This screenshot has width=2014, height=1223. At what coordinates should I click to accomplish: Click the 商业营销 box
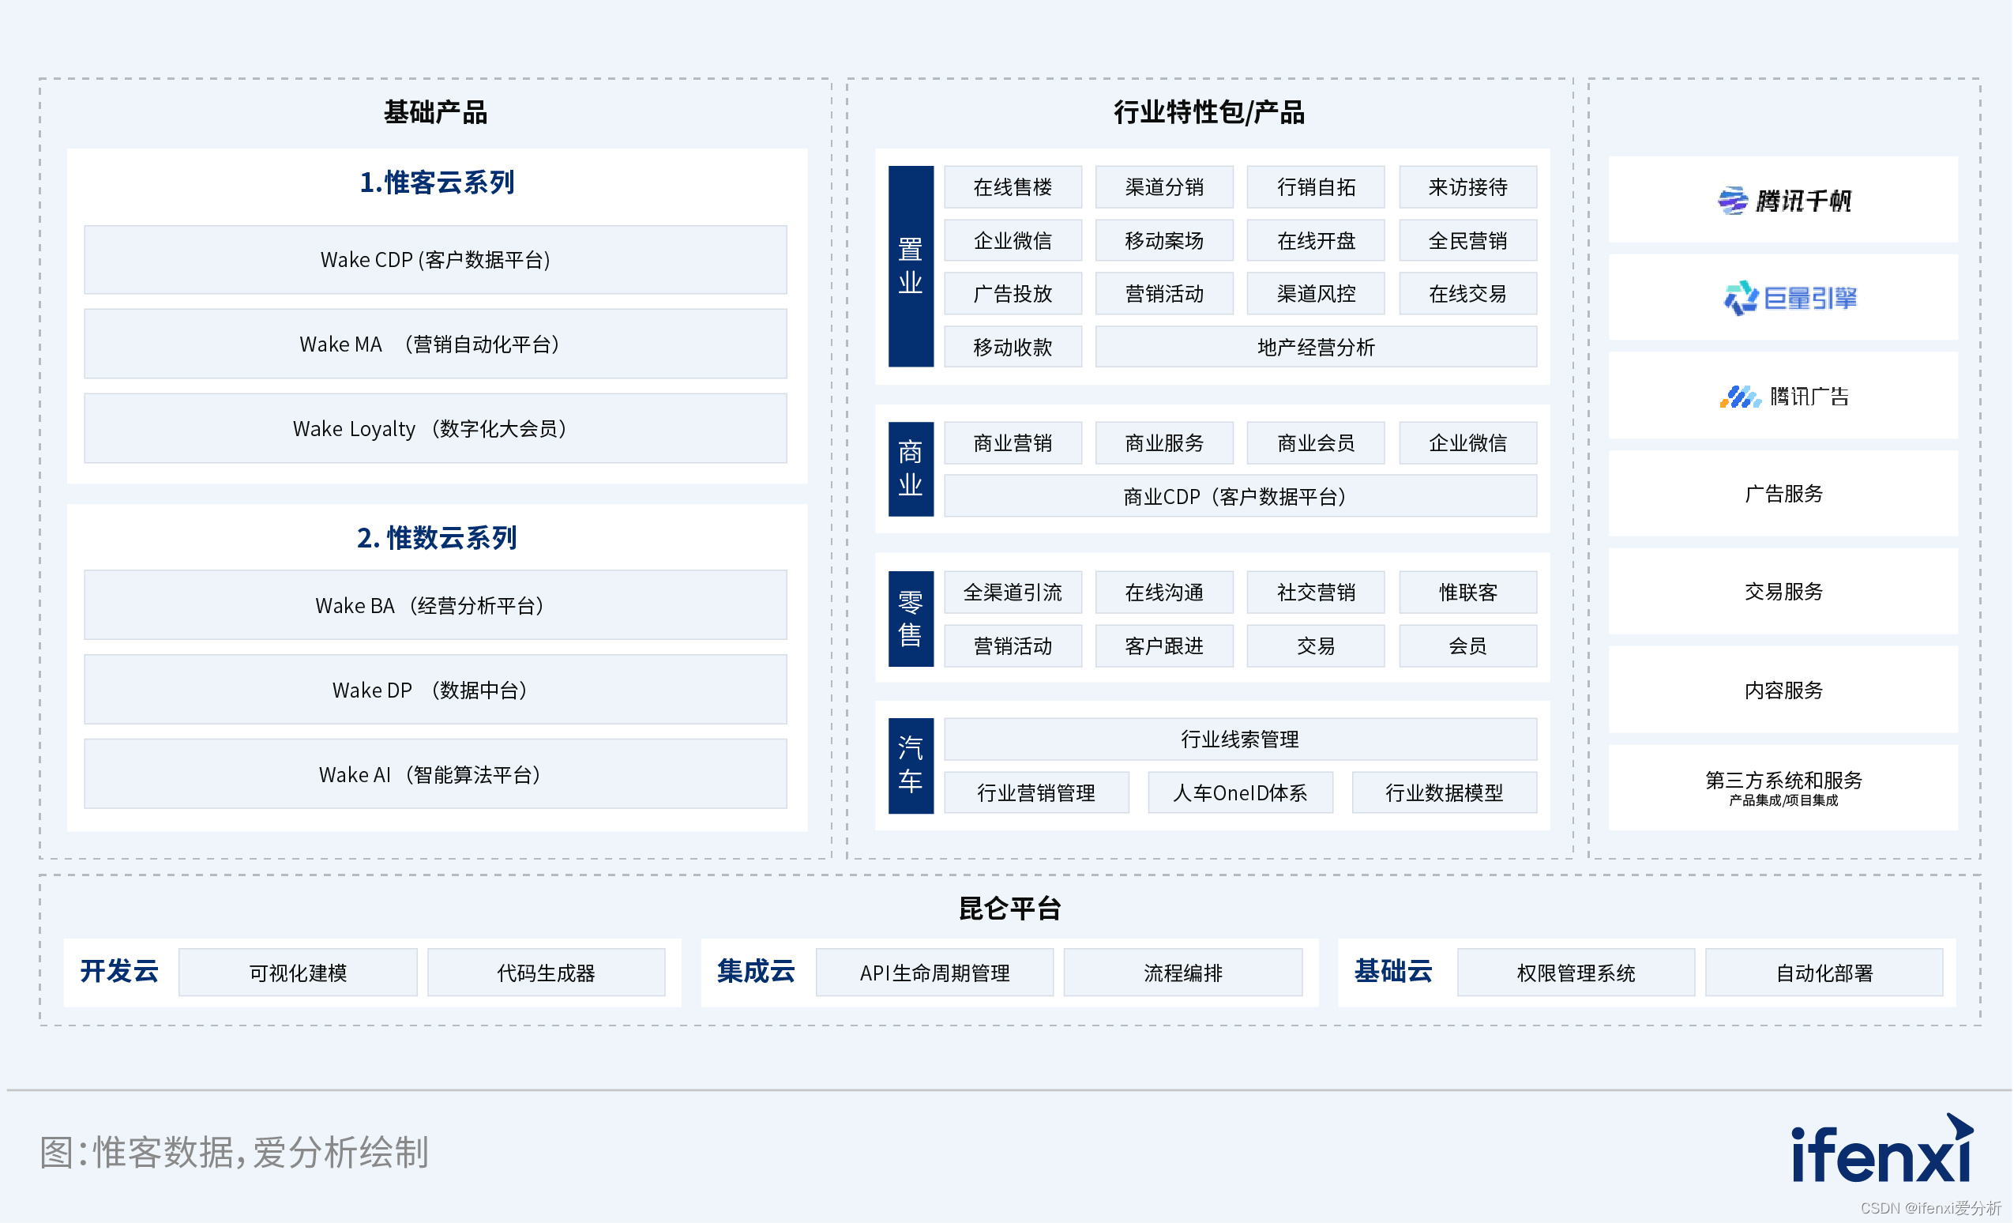(x=1013, y=443)
